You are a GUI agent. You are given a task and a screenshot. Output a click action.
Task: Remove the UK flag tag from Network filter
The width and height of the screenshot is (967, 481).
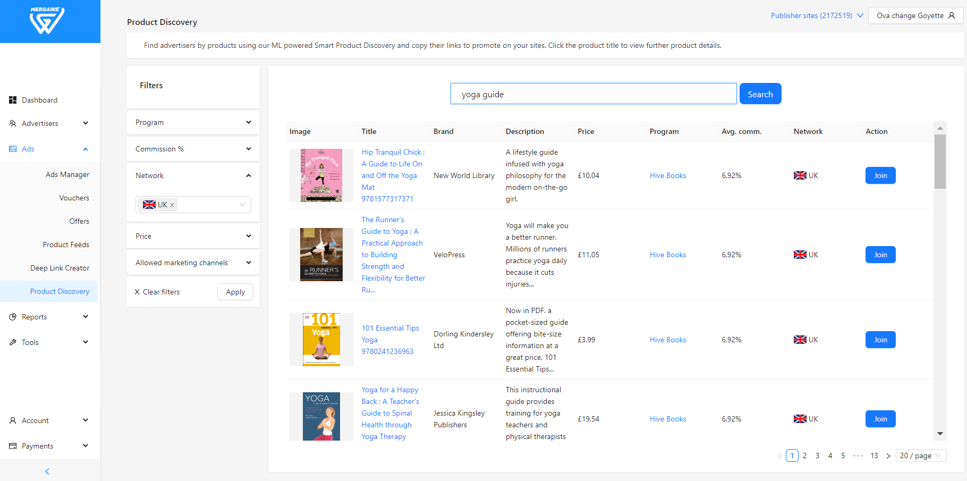[172, 205]
